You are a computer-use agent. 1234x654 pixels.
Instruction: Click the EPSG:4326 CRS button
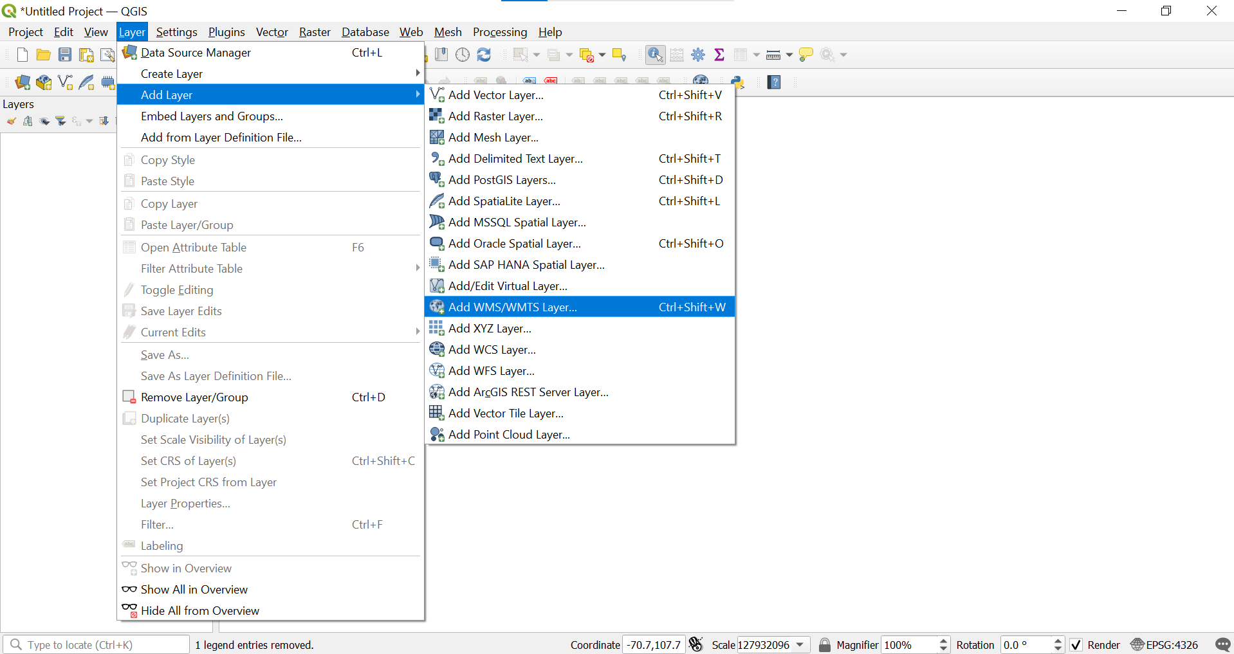[x=1165, y=645]
